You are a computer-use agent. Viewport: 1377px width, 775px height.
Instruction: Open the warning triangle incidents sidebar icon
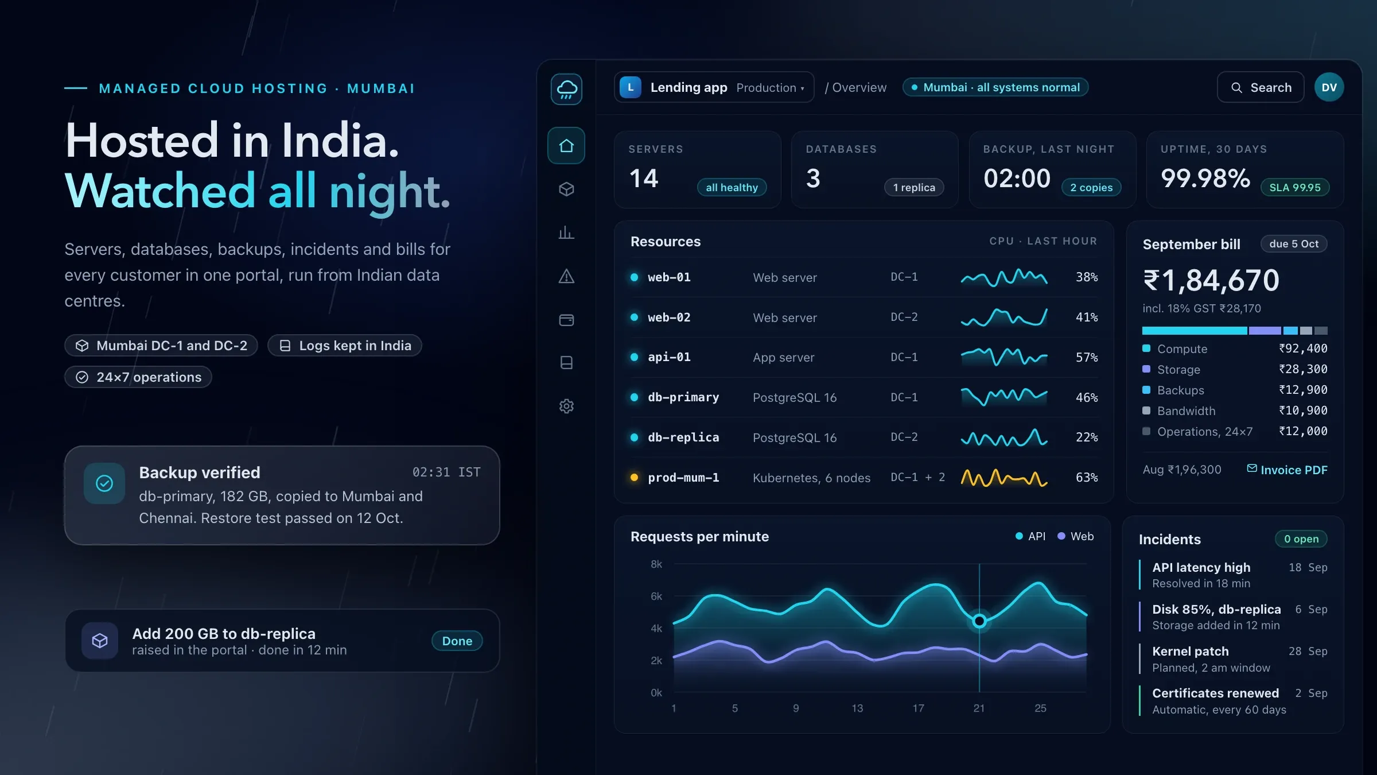[x=566, y=276]
